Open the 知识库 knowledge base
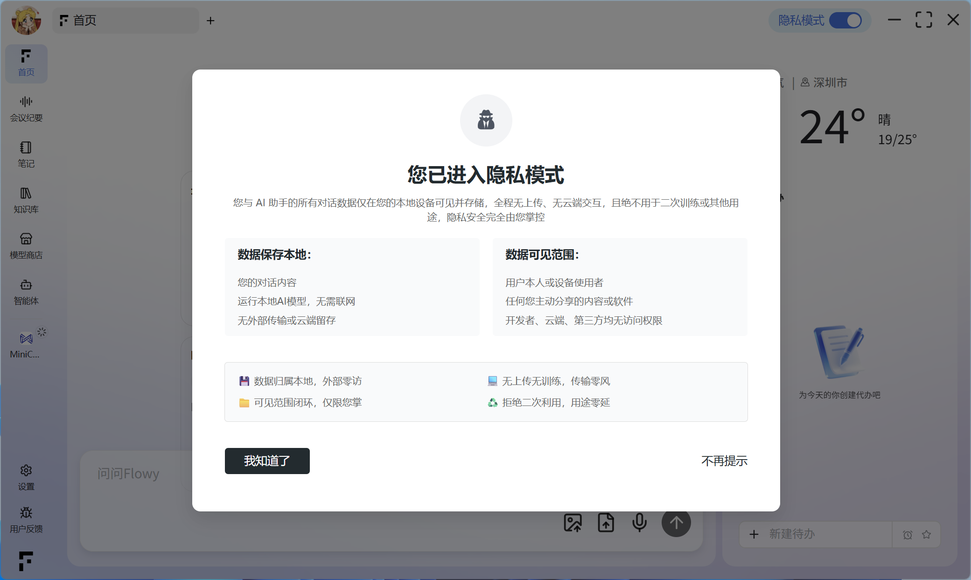This screenshot has width=971, height=580. (26, 200)
